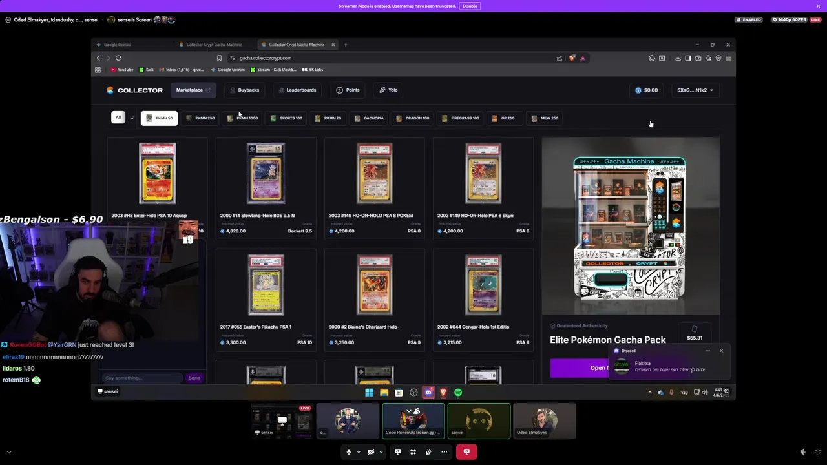Select the PKMN 250 pack filter

coord(200,118)
